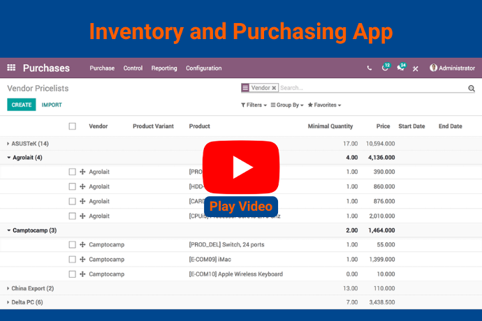482x321 pixels.
Task: Click the developer tools wrench icon
Action: click(x=416, y=68)
